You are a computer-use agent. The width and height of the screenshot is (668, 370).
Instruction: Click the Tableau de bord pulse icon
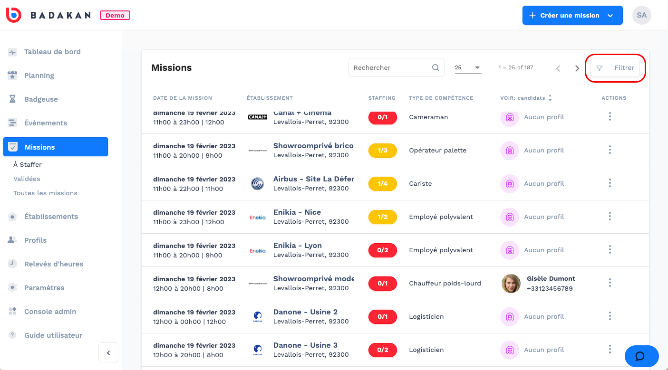(x=13, y=52)
